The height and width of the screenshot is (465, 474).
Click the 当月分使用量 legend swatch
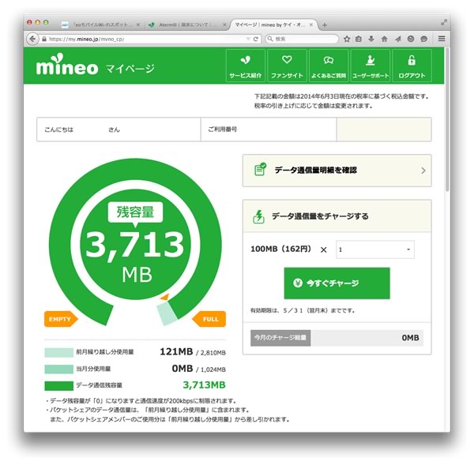pyautogui.click(x=59, y=369)
